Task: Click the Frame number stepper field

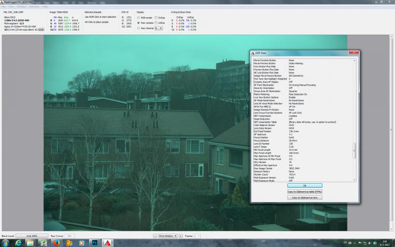Action: [197, 236]
